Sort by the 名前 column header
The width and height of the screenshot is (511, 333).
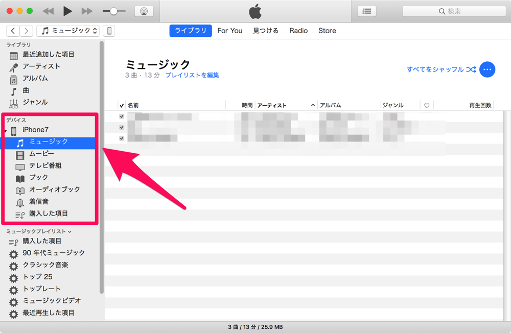pos(175,105)
